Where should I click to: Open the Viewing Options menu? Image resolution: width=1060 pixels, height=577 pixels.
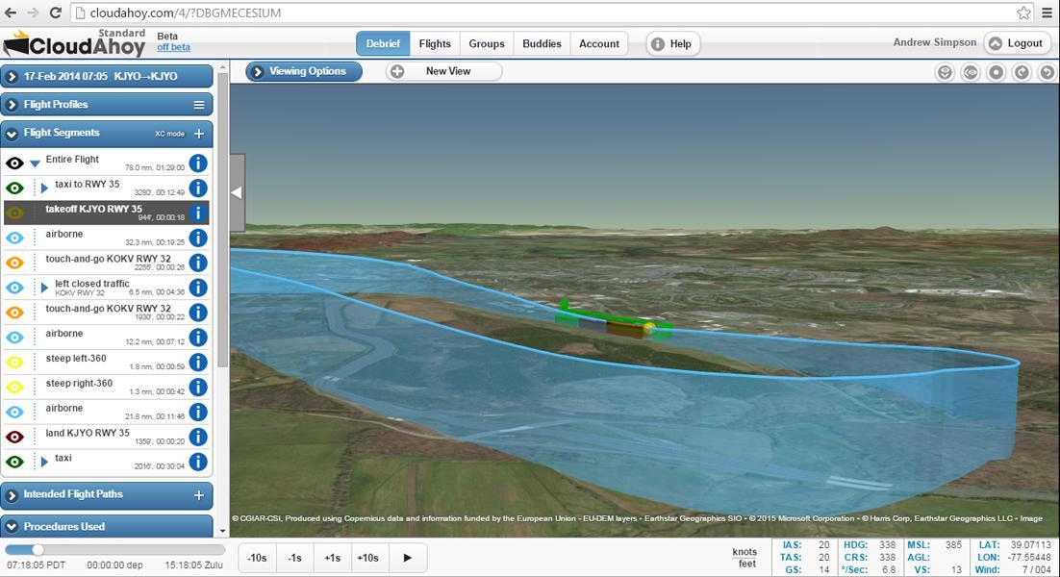pos(304,71)
